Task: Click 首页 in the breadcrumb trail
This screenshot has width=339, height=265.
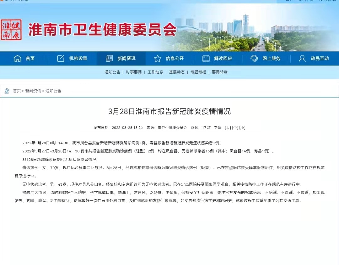Action: pyautogui.click(x=17, y=91)
